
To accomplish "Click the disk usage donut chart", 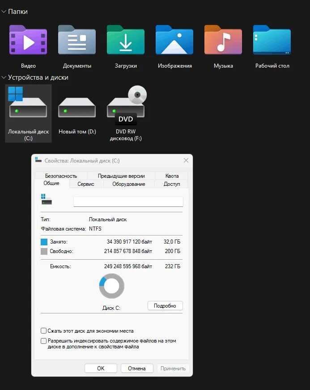I will pos(111,286).
